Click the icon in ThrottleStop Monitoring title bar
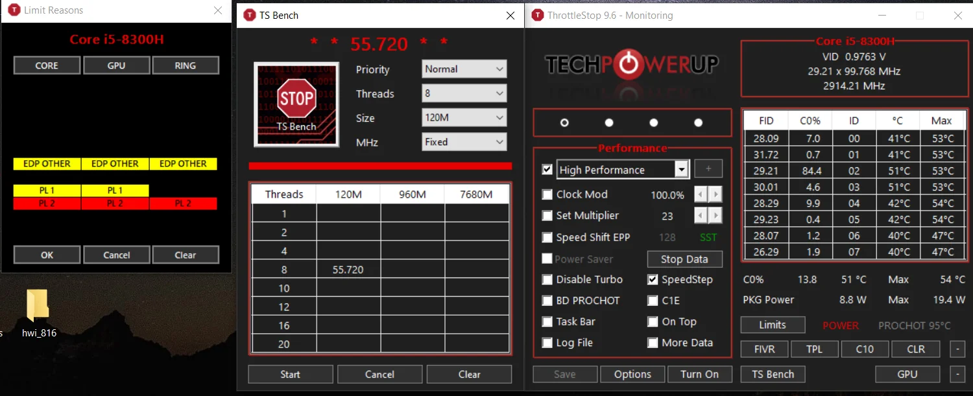The height and width of the screenshot is (396, 973). click(537, 15)
